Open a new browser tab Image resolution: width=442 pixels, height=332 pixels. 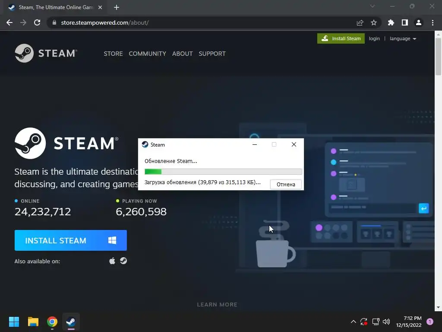point(117,7)
